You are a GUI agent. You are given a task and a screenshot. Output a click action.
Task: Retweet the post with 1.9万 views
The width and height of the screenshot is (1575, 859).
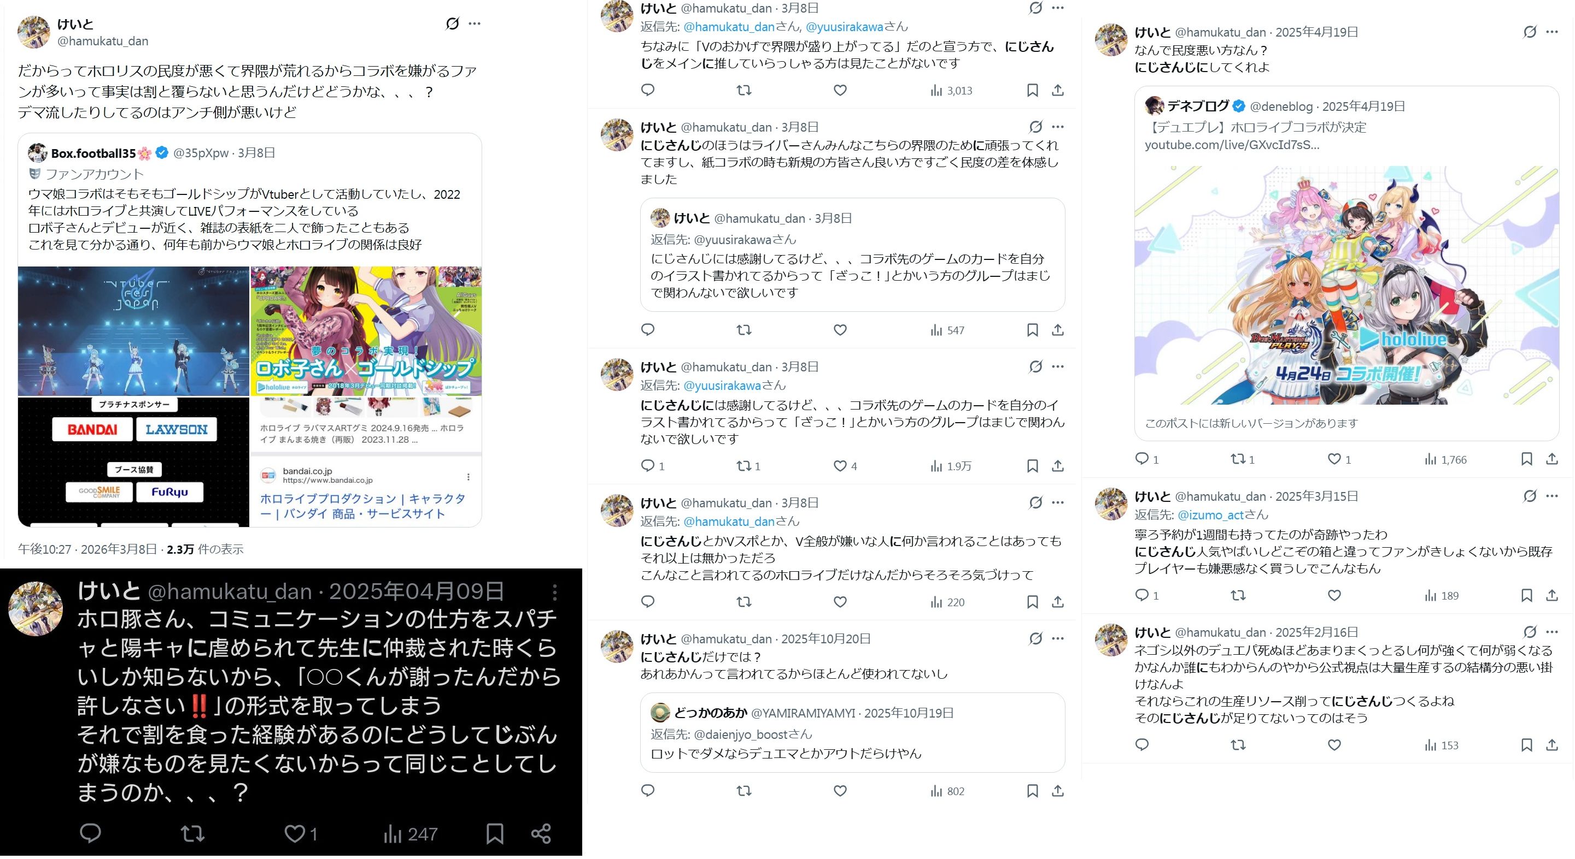point(743,466)
